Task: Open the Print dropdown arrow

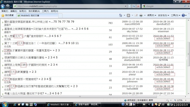Action: coord(145,15)
